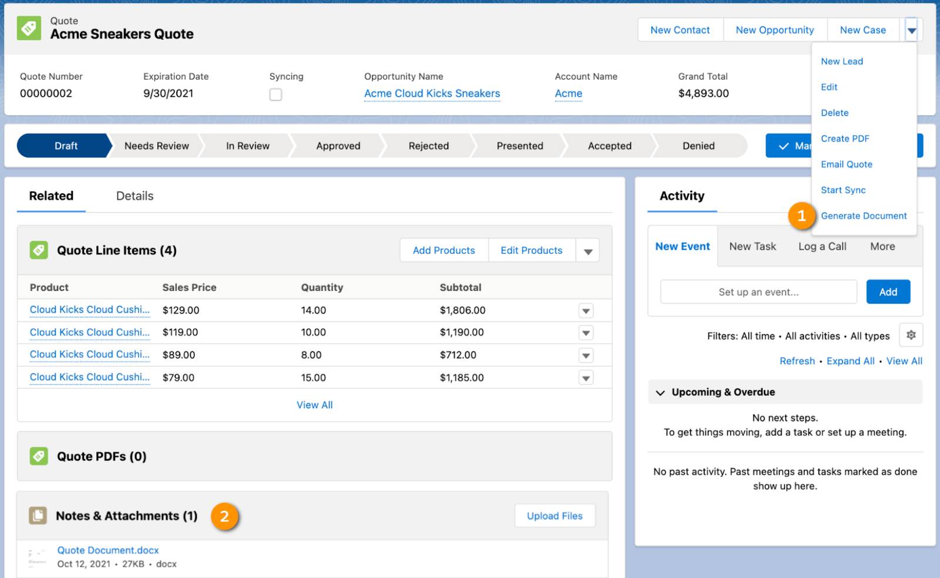Select Edit in the actions menu
Image resolution: width=940 pixels, height=578 pixels.
click(x=829, y=87)
